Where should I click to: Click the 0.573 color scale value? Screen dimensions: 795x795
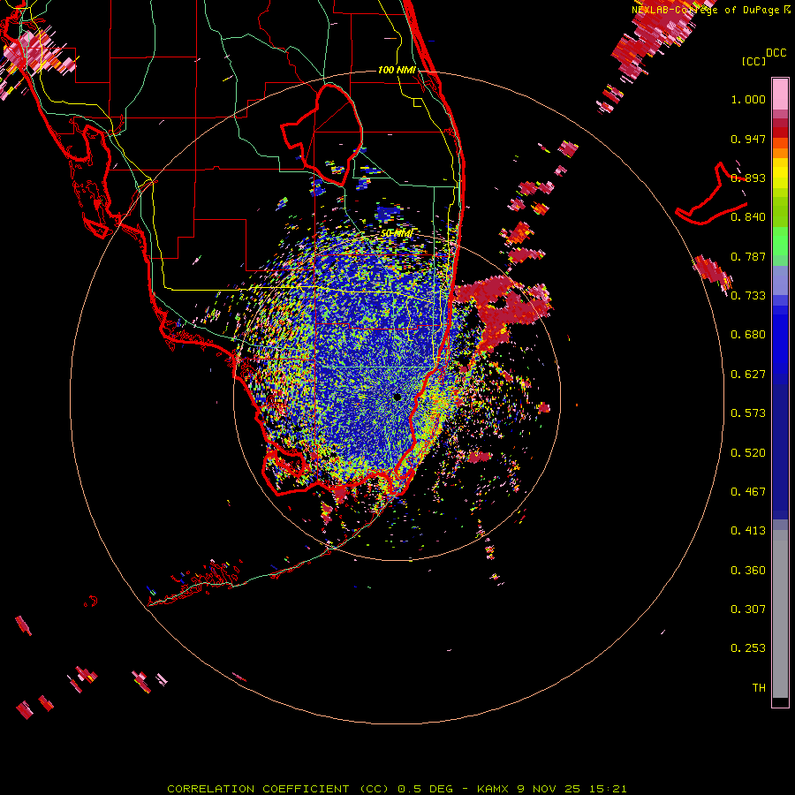748,413
